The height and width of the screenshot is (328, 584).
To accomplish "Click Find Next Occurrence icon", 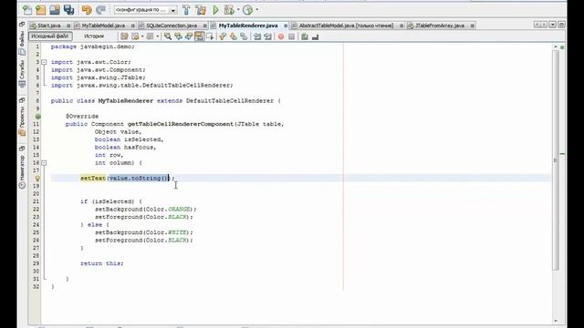I will click(189, 36).
